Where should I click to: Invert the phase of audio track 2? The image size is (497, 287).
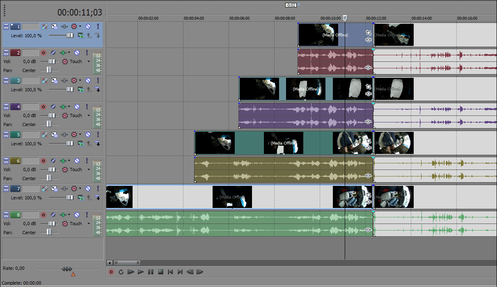coord(53,52)
